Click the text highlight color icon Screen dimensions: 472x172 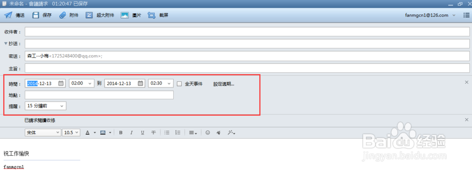coord(103,133)
